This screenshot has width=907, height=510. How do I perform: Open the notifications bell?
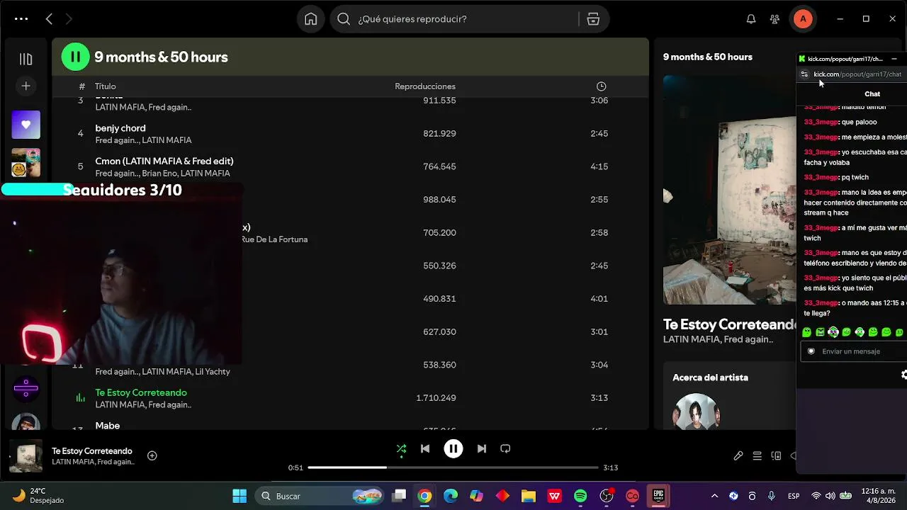pyautogui.click(x=751, y=19)
